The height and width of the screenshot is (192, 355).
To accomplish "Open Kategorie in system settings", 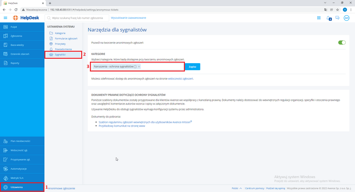I will tap(60, 33).
